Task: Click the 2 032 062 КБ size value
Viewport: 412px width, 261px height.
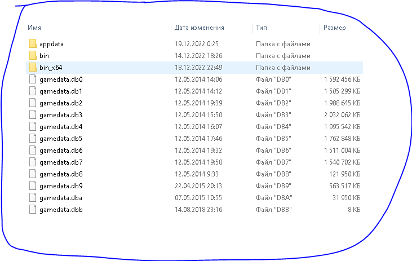Action: pos(343,115)
